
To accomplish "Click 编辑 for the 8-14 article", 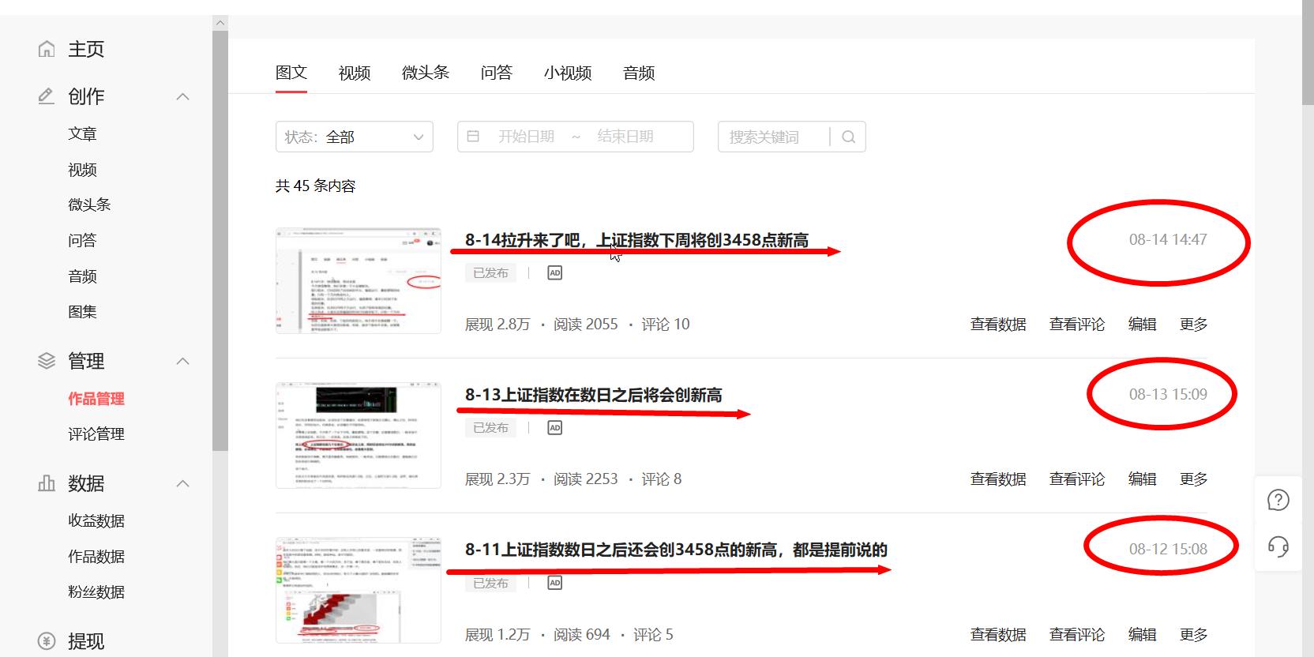I will (1142, 325).
